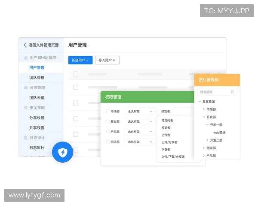The image size is (258, 206).
Task: Open 团队管理 in the sidebar
Action: [37, 78]
